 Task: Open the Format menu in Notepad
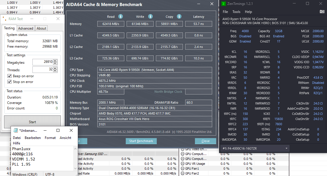50,138
